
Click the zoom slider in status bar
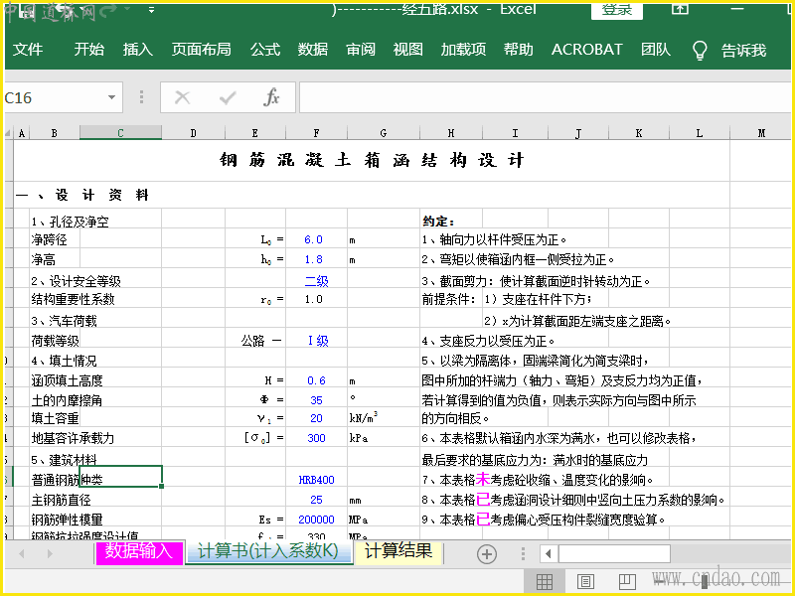click(x=706, y=581)
